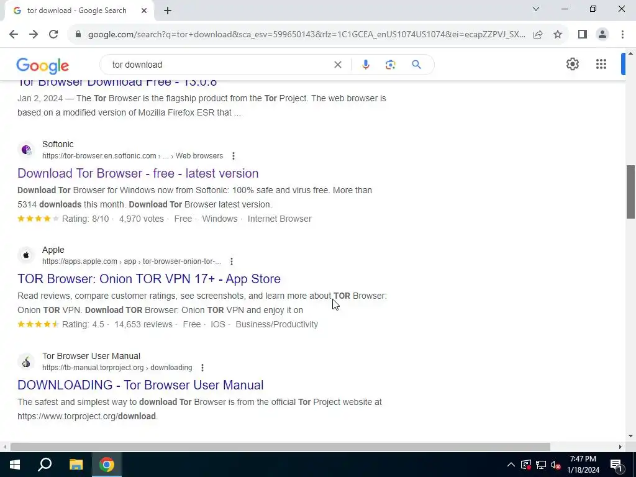
Task: Open TOR Browser Onion TOR VPN App Store
Action: pyautogui.click(x=149, y=279)
